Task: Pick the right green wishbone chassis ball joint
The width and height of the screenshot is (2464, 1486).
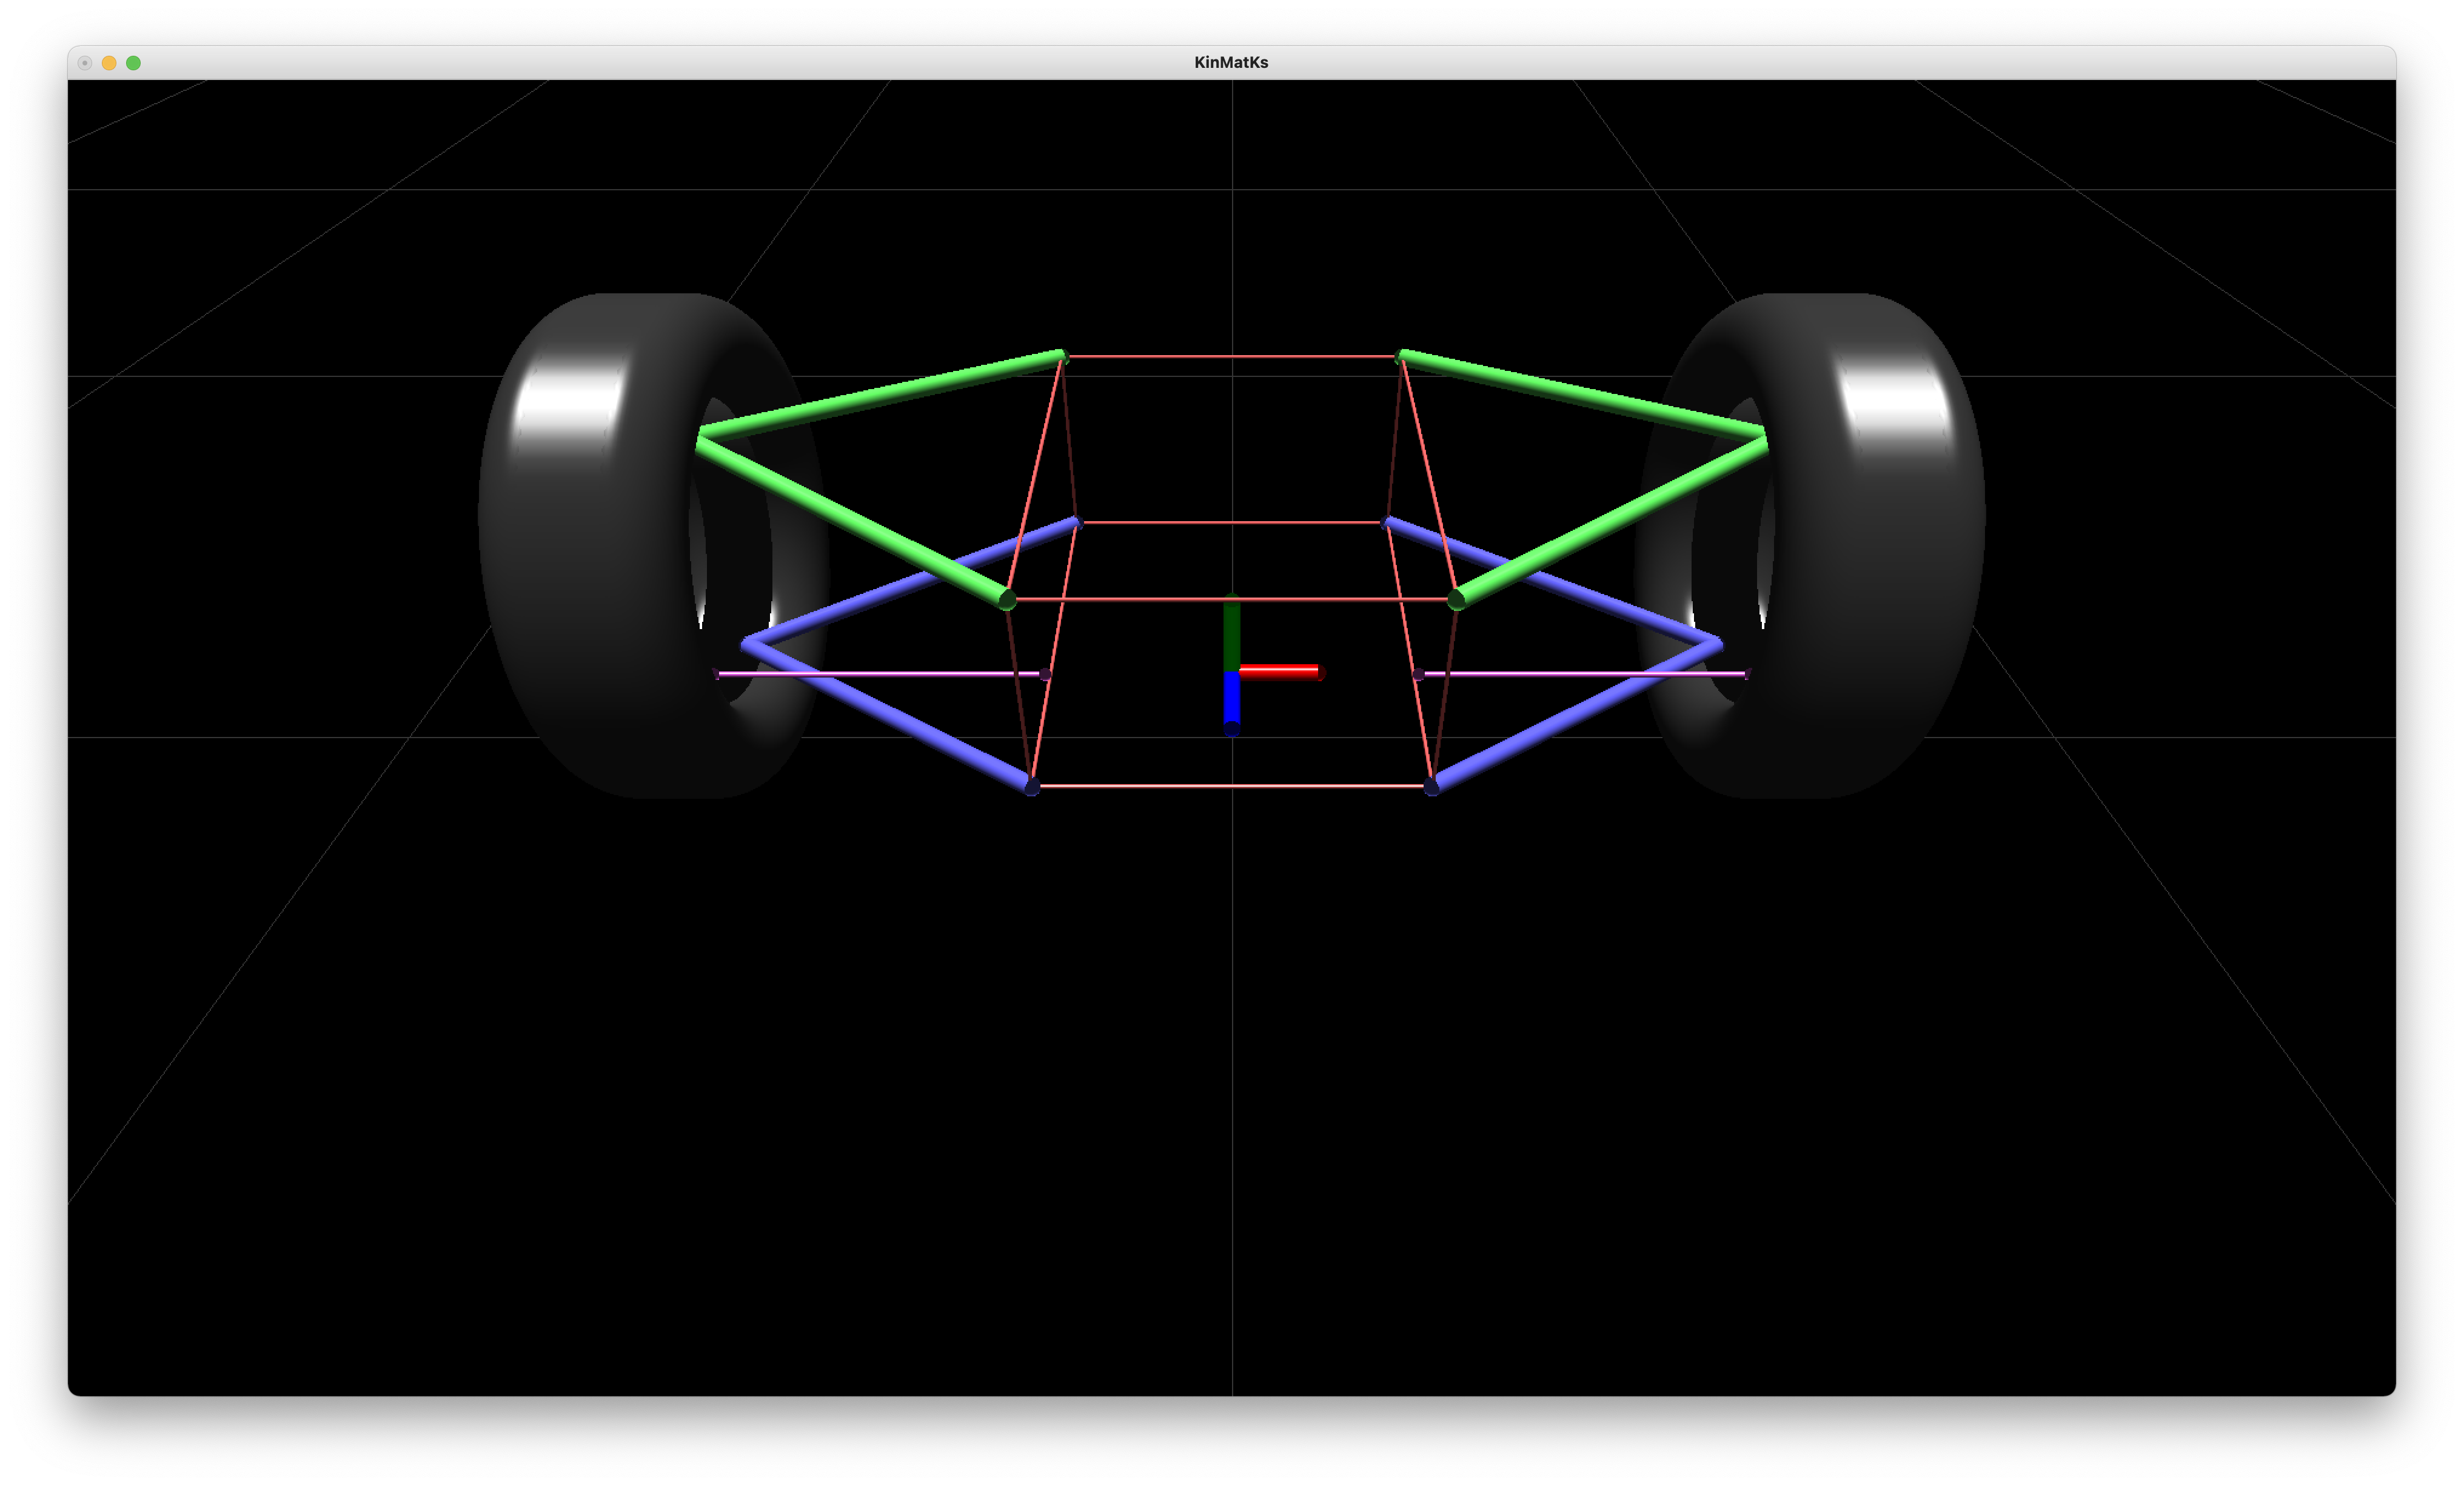Action: 1456,599
